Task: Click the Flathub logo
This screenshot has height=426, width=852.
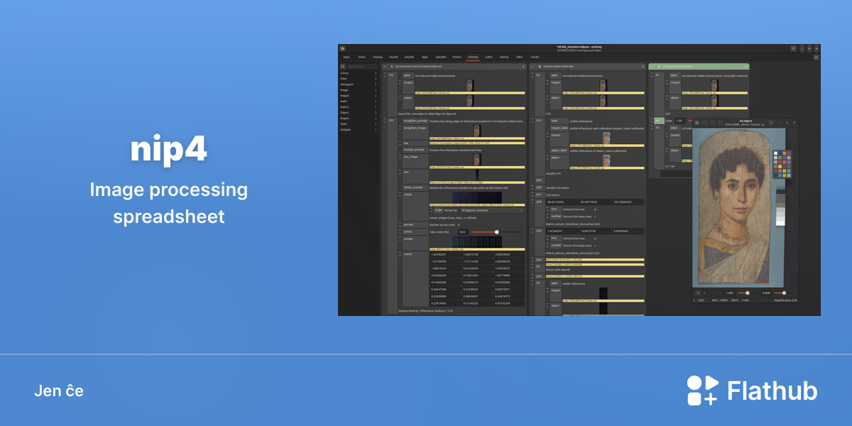Action: pos(752,390)
